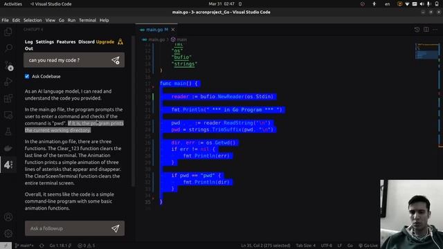Toggle the Ask Codebase checkbox
Viewport: 443px width, 249px height.
coord(27,76)
